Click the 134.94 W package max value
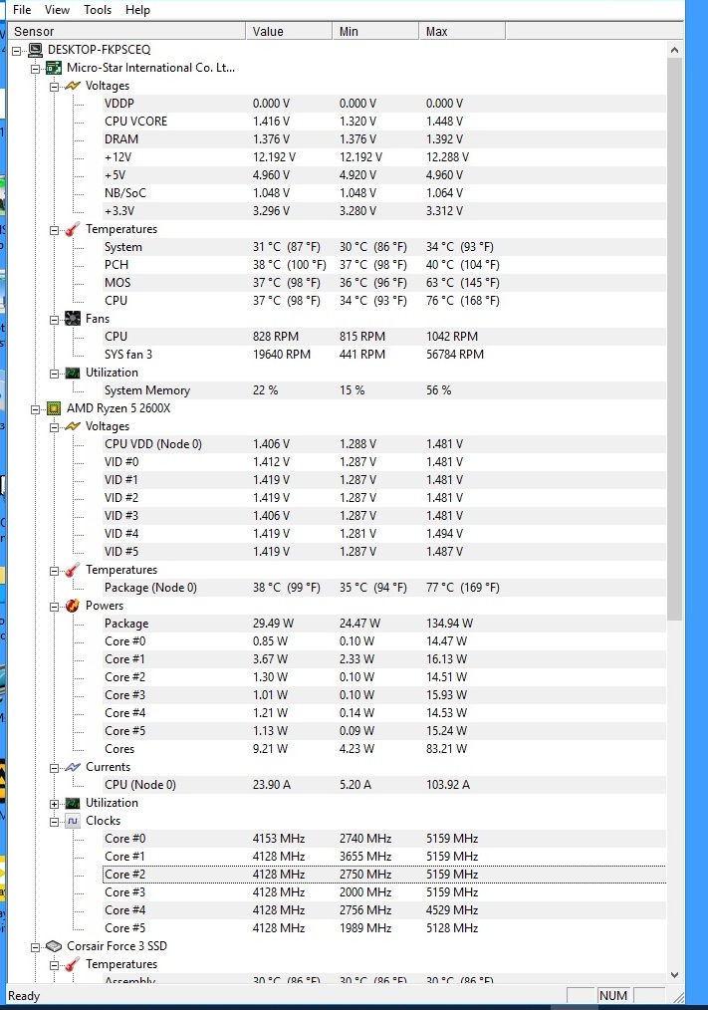Image resolution: width=708 pixels, height=1010 pixels. pyautogui.click(x=449, y=624)
